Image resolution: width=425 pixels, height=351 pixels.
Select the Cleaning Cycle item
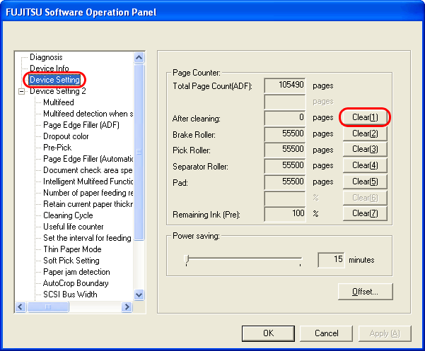point(68,215)
